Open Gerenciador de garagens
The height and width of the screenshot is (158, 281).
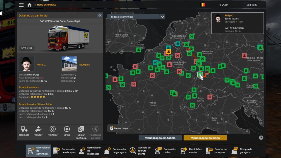[116, 151]
